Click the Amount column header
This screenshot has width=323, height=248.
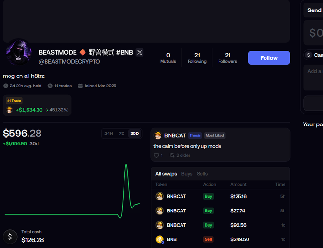coord(238,184)
